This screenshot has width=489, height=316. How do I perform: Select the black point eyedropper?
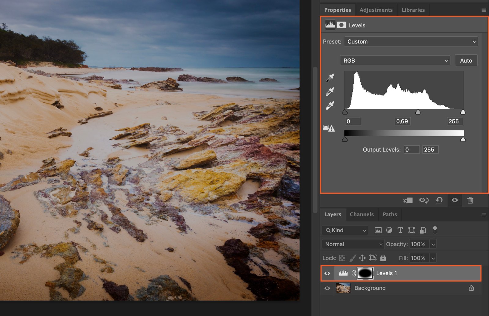[330, 78]
